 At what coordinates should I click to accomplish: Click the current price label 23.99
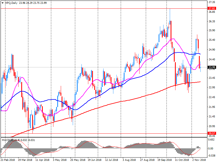point(212,67)
